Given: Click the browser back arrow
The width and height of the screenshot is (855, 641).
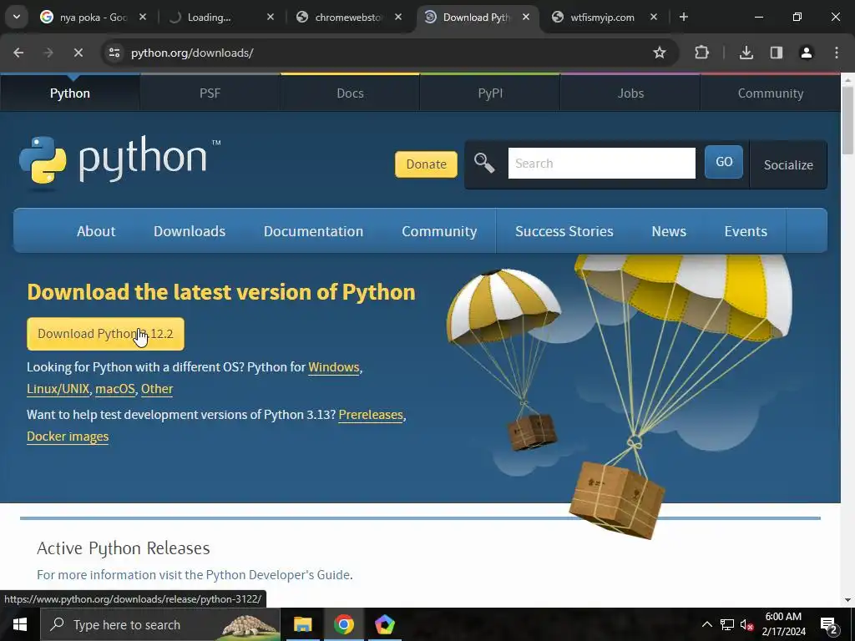Looking at the screenshot, I should coord(18,53).
